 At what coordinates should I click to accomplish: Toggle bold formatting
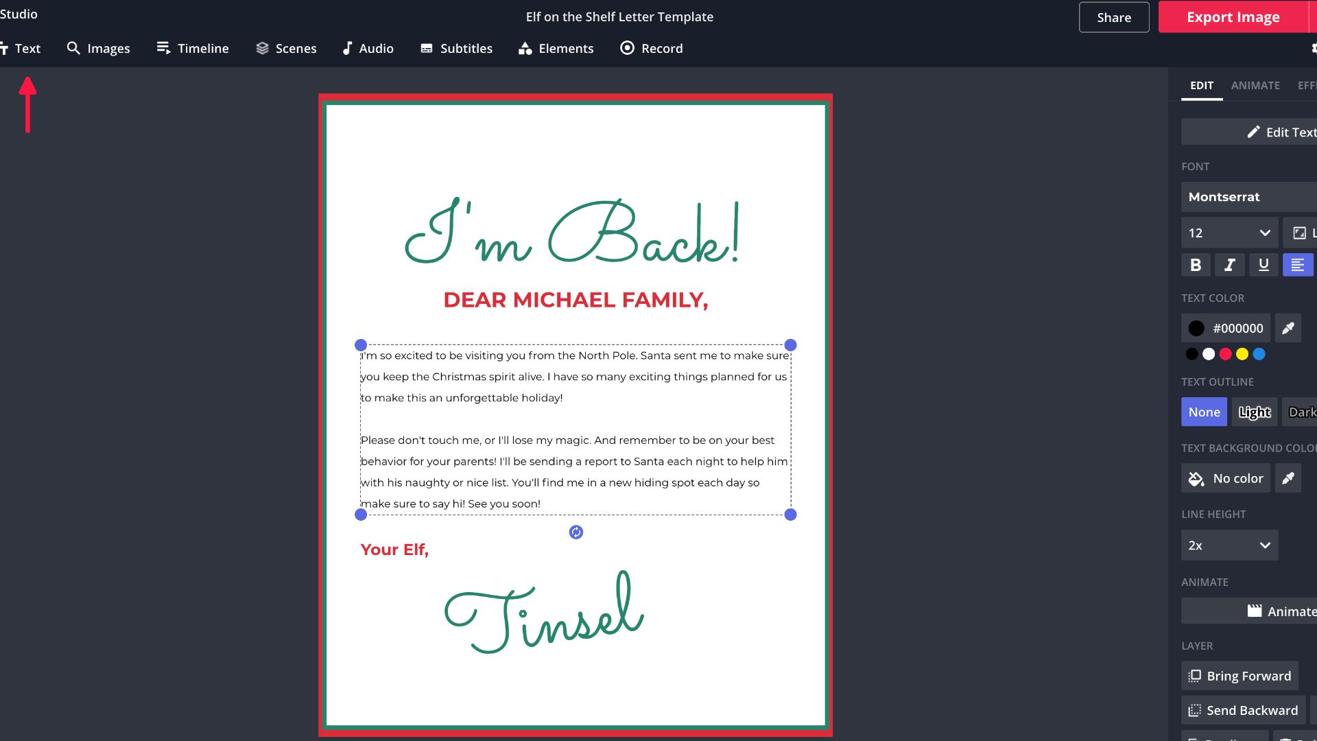1196,265
